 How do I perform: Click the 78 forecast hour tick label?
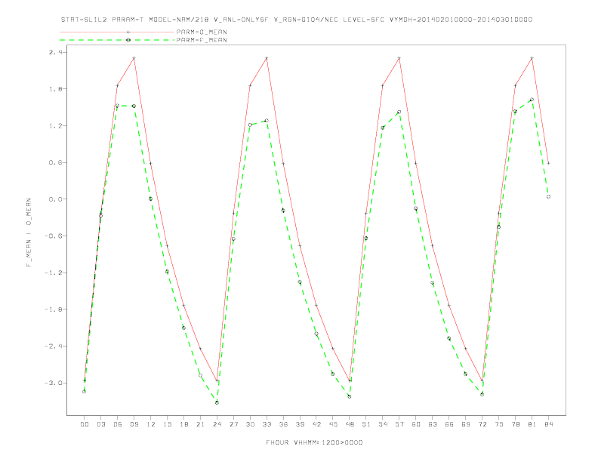click(x=515, y=424)
